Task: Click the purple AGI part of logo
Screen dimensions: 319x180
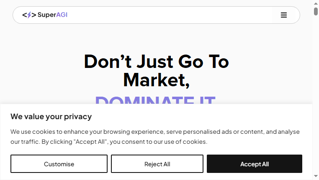Action: point(62,15)
